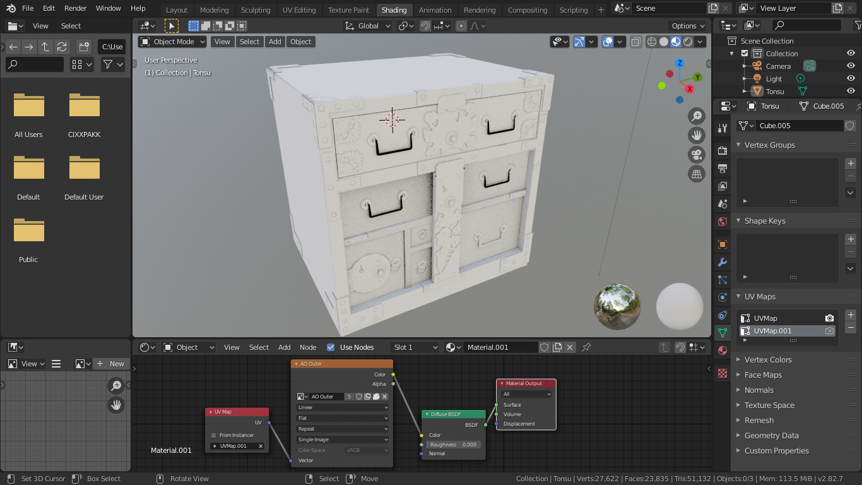Open the Modifiers wrench properties tab
862x485 pixels.
tap(723, 262)
